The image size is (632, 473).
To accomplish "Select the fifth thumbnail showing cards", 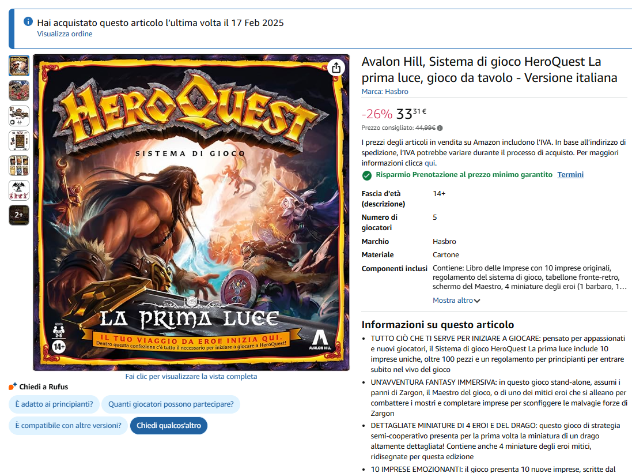I will click(19, 166).
